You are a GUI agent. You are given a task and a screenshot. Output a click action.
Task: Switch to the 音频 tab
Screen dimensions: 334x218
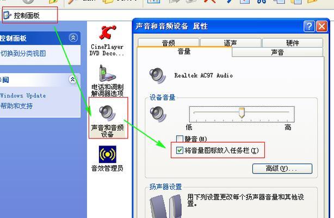(x=168, y=43)
